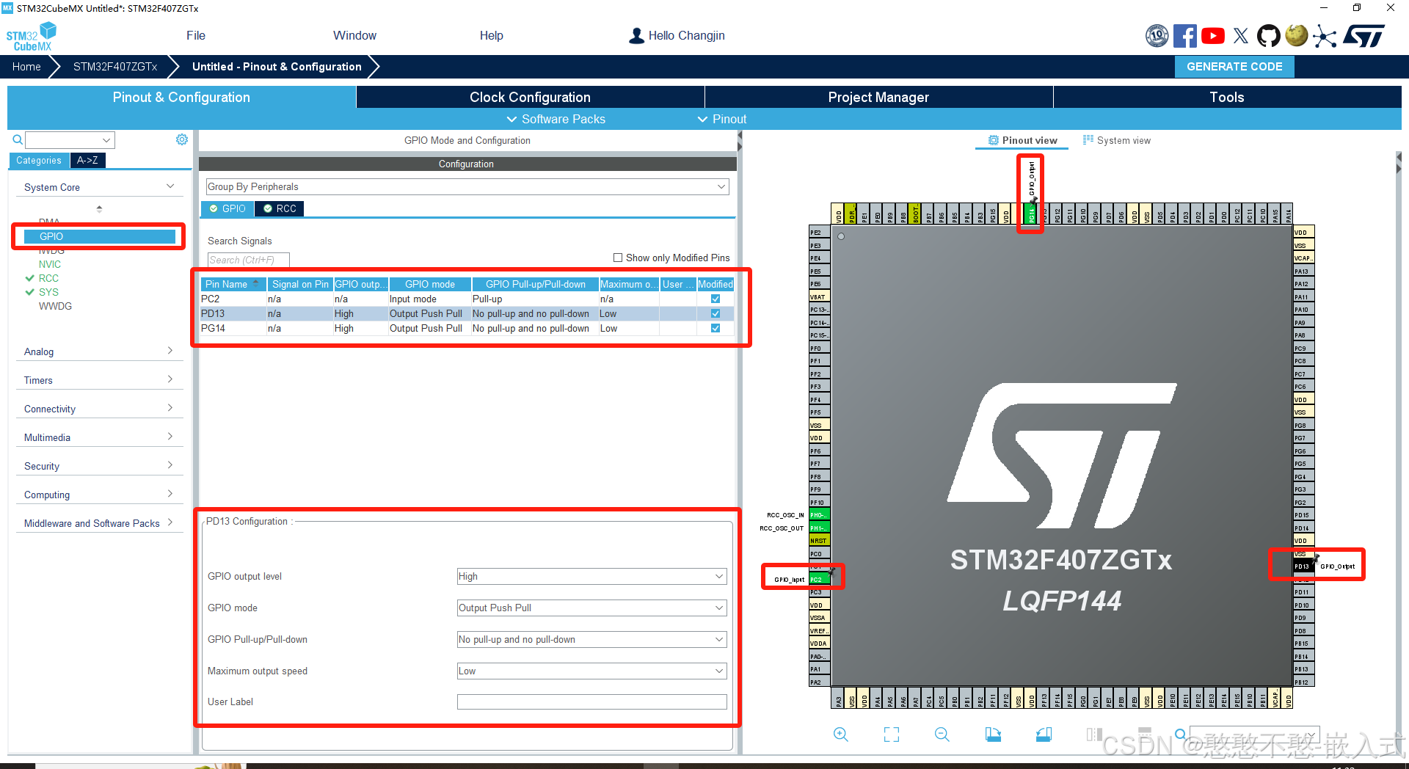
Task: Click the NRST pin on the chip
Action: (819, 541)
